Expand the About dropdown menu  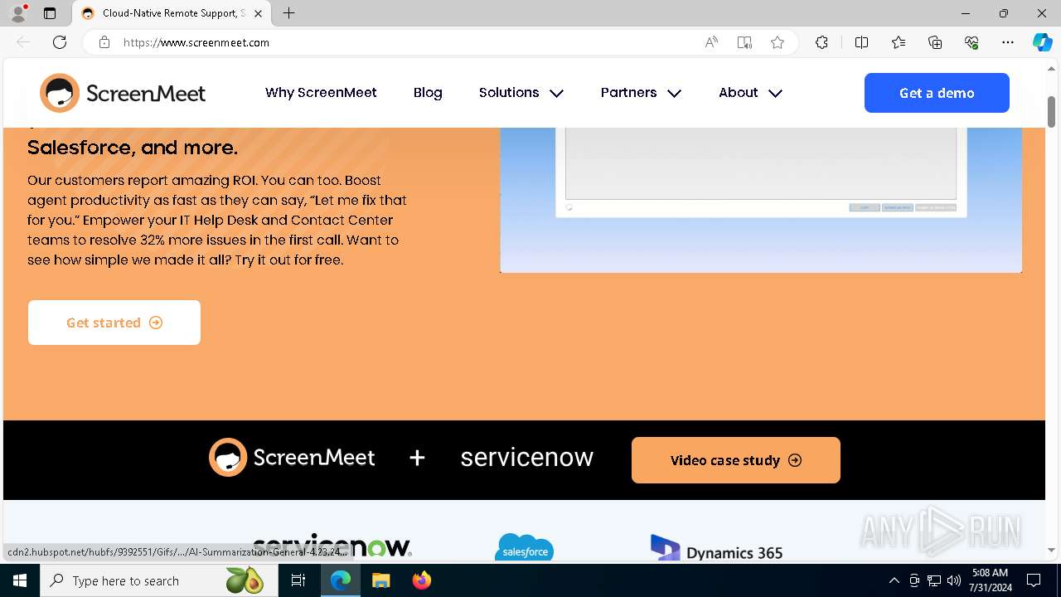[x=751, y=93]
